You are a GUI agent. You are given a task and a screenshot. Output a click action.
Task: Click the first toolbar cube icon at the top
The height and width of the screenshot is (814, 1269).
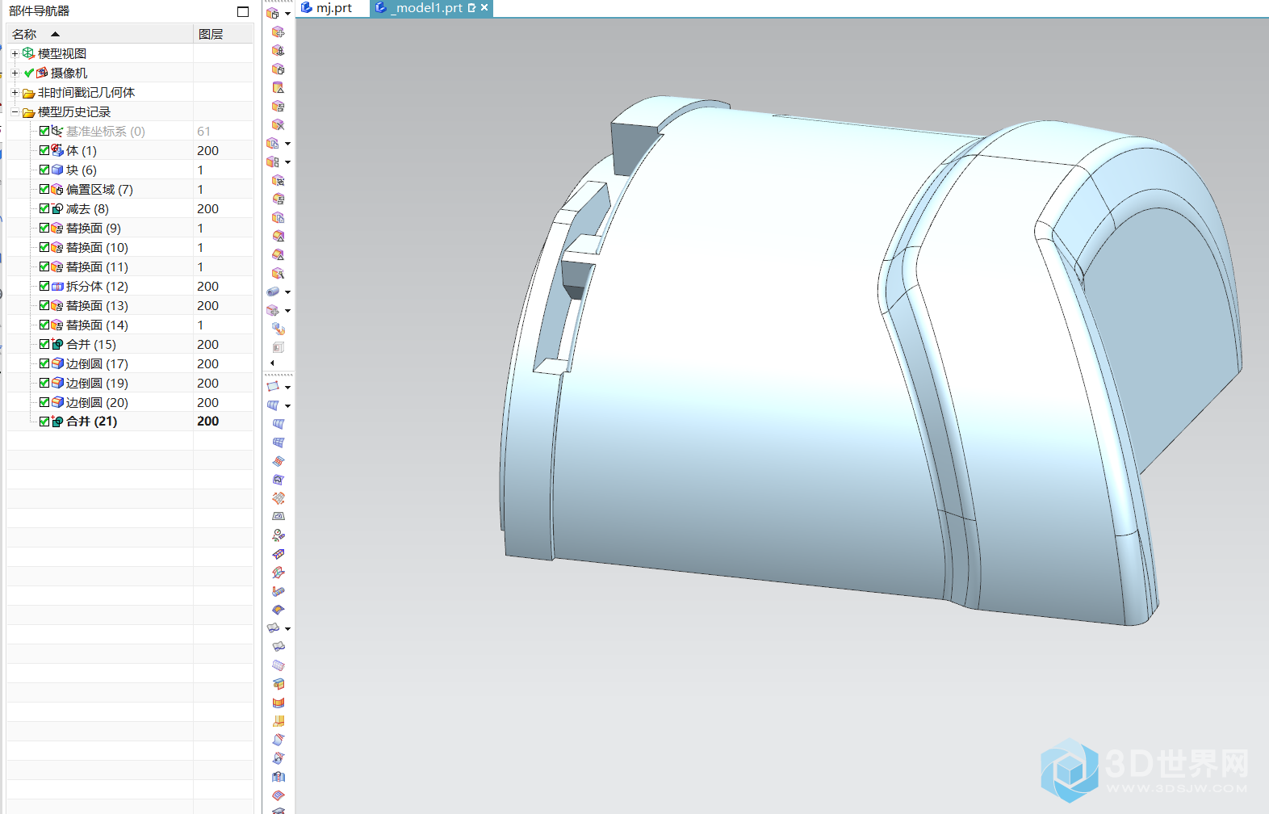click(x=274, y=13)
